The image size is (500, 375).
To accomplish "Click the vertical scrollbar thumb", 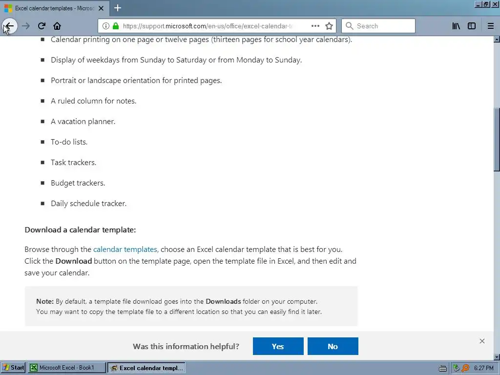I will pos(497,140).
